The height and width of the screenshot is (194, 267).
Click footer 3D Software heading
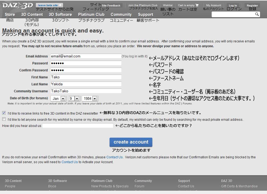coord(57,181)
